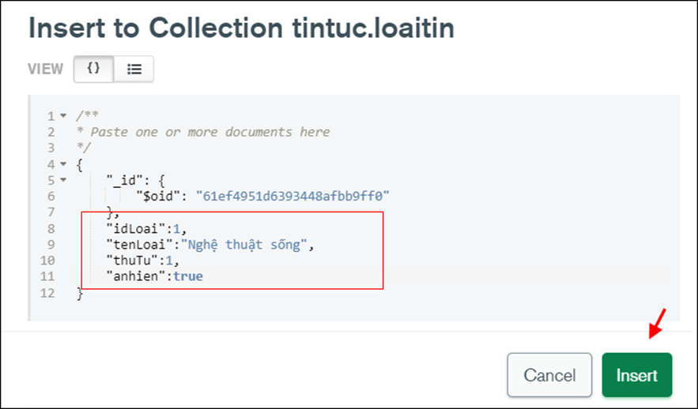Click the "Paste one or more documents here" comment

pos(210,132)
